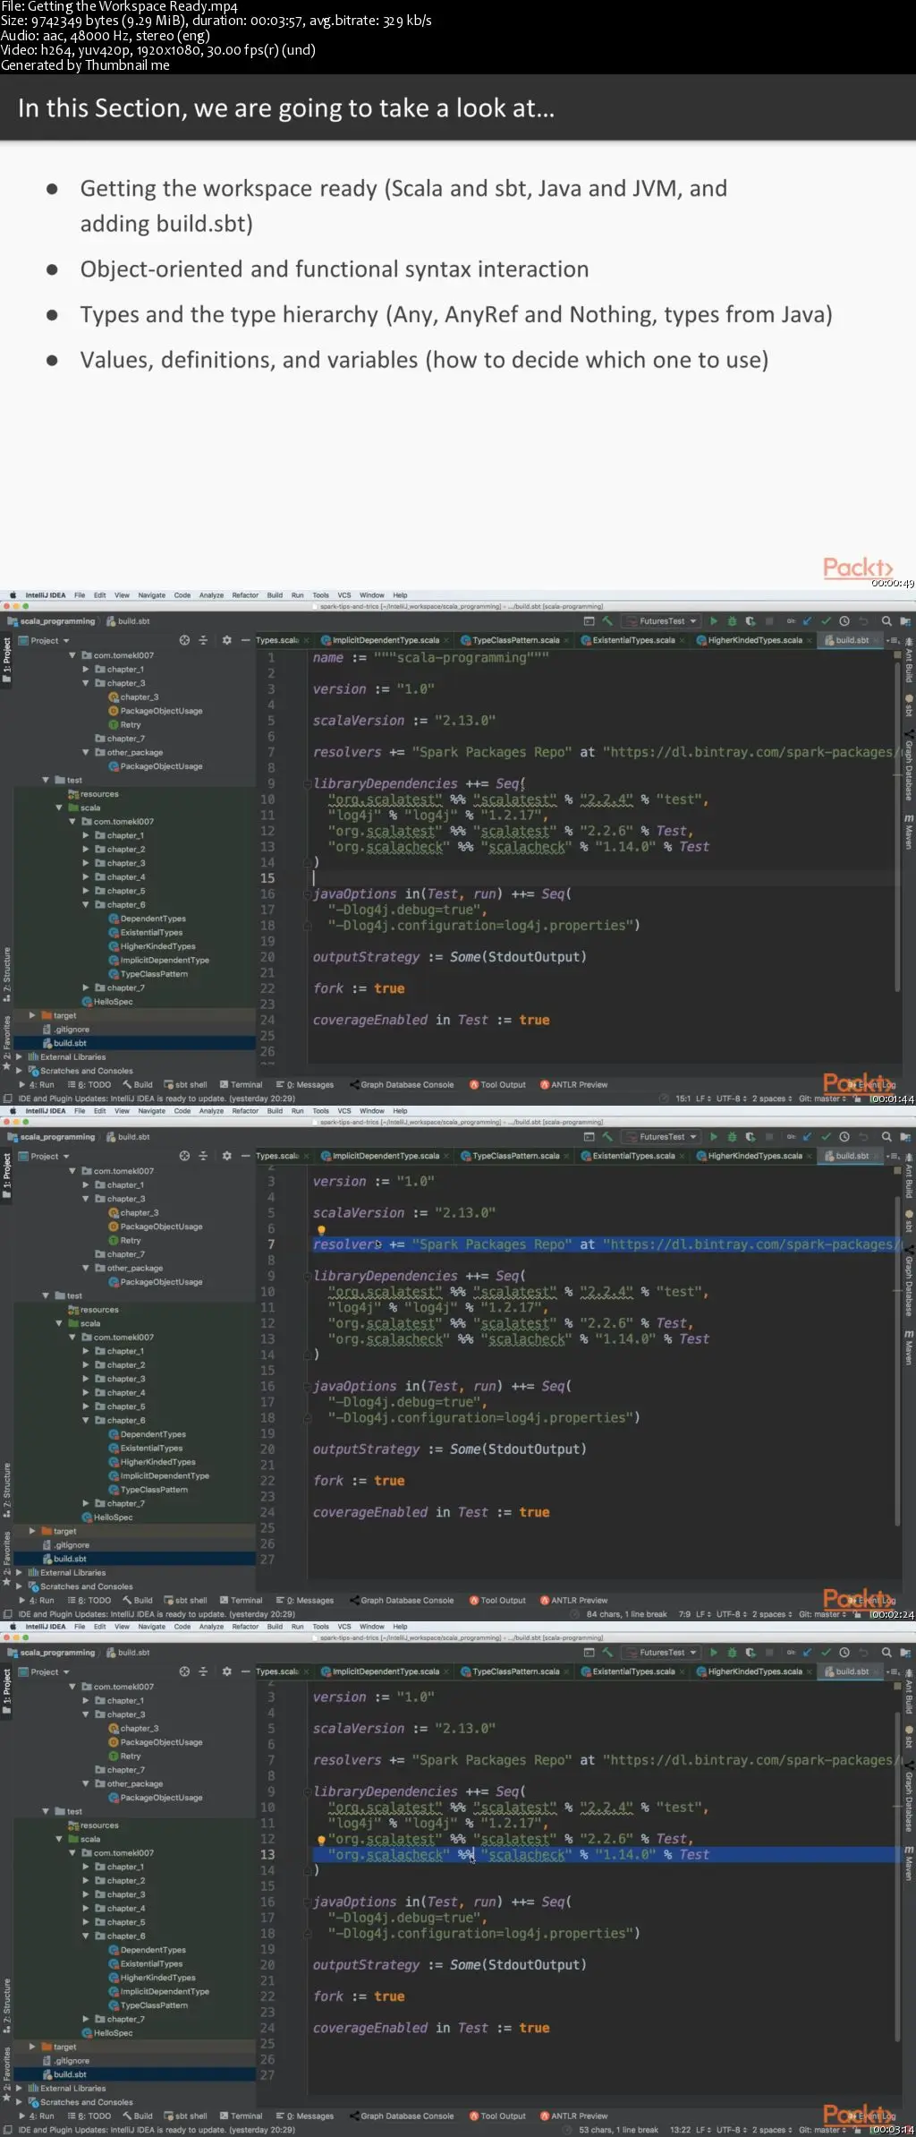Open the 2: Structure side tab in the bottom frame

coord(6,2005)
